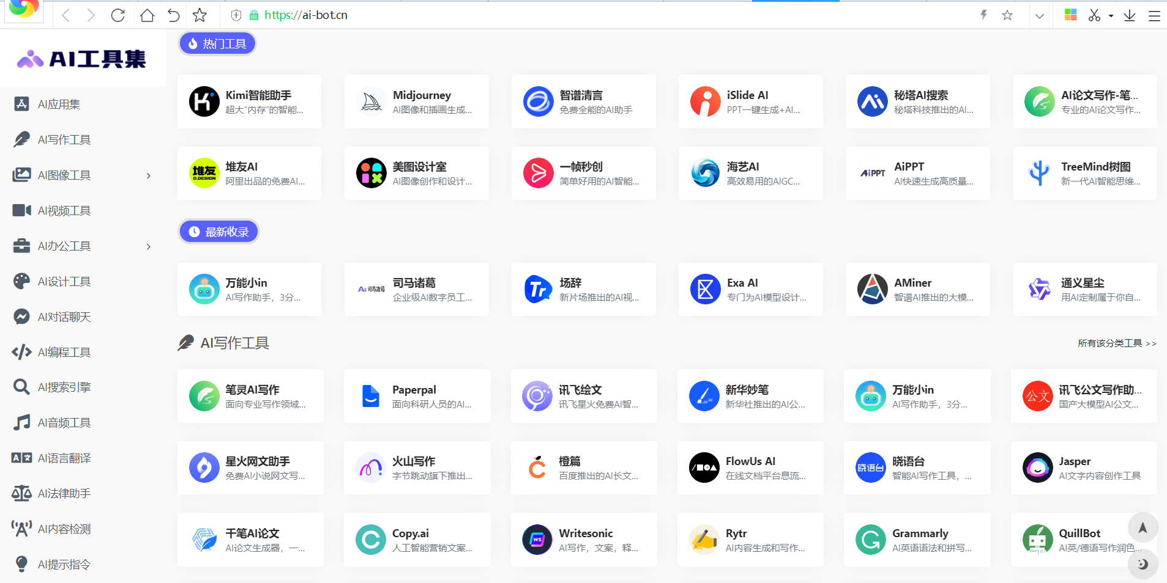
Task: Open the 星火网文助手 card
Action: (x=250, y=468)
